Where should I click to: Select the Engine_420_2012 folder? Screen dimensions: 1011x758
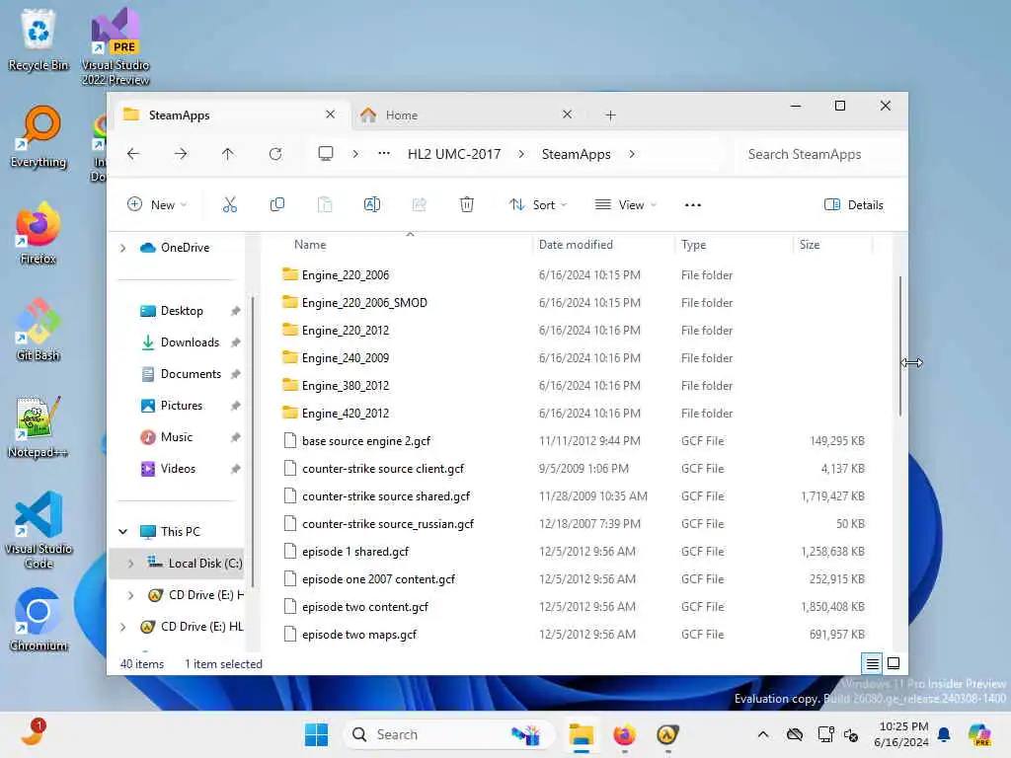(345, 414)
